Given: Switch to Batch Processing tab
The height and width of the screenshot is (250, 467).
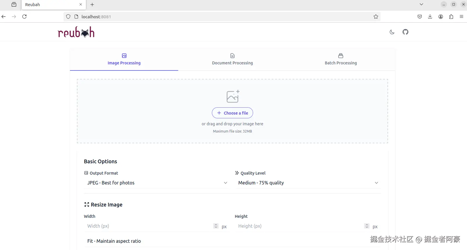Looking at the screenshot, I should [x=340, y=59].
